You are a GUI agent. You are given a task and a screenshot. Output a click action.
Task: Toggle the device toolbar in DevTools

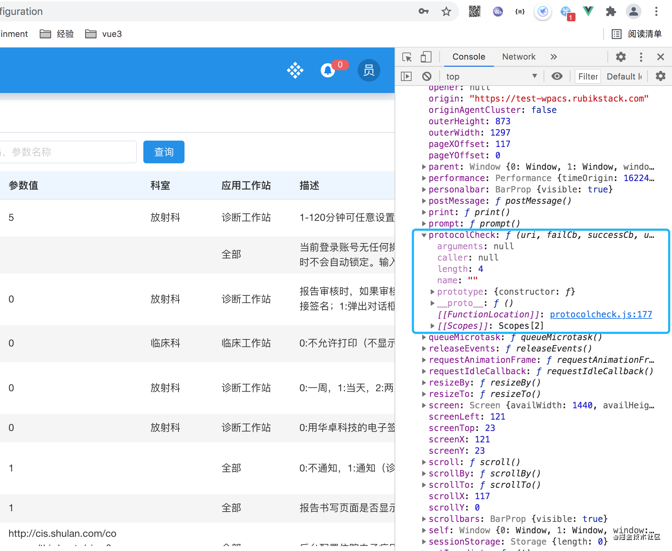[x=426, y=57]
